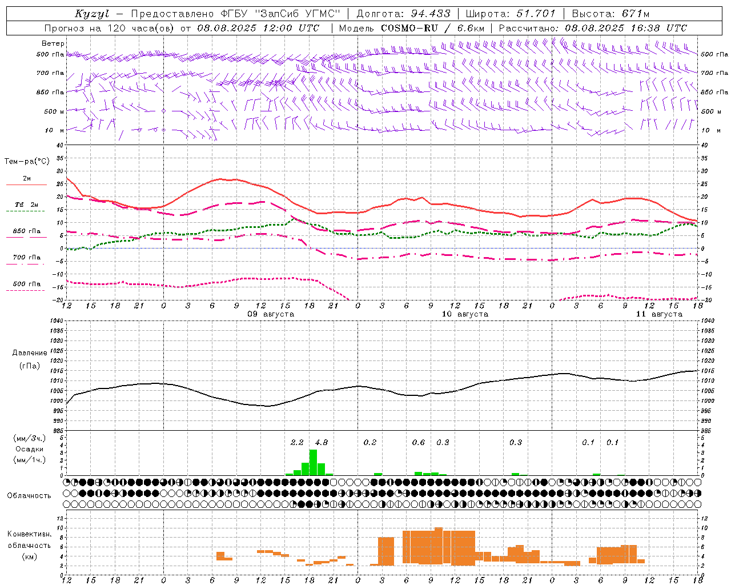Click the 2.2 precipitation total value

click(297, 442)
